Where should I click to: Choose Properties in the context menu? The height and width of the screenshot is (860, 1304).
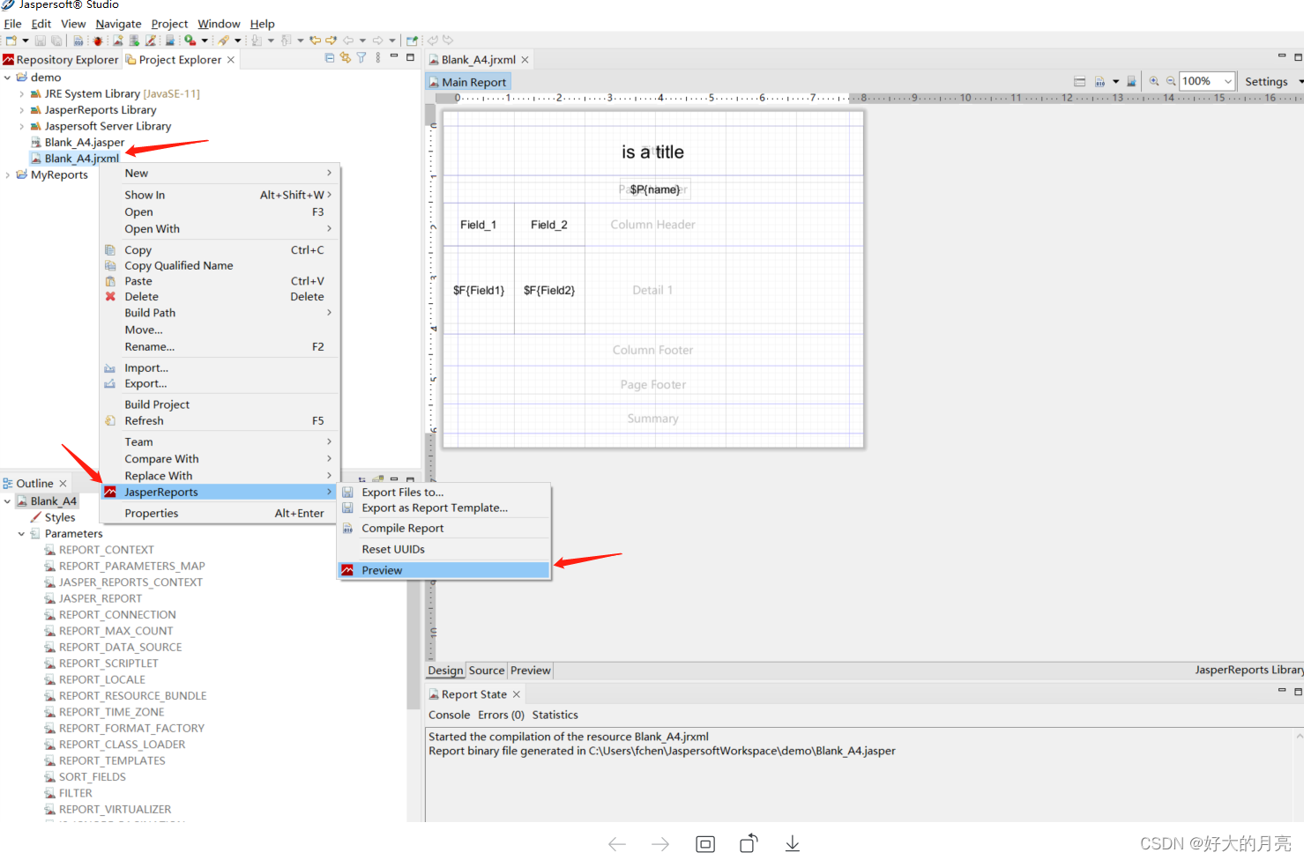(219, 513)
